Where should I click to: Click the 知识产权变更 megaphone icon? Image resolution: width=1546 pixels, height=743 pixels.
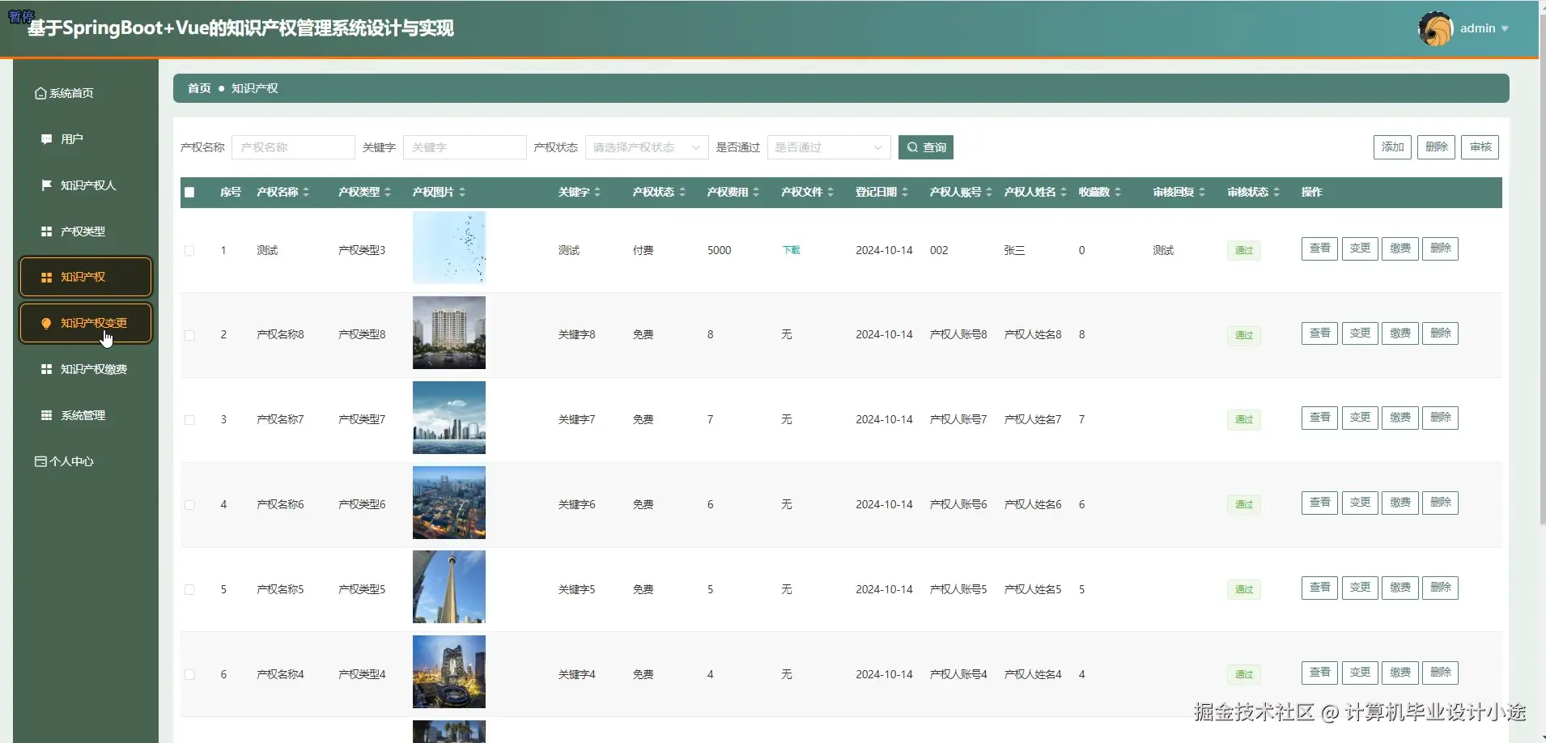(46, 323)
